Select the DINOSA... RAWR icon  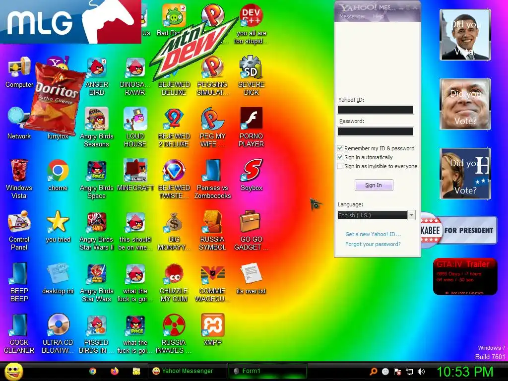[135, 76]
